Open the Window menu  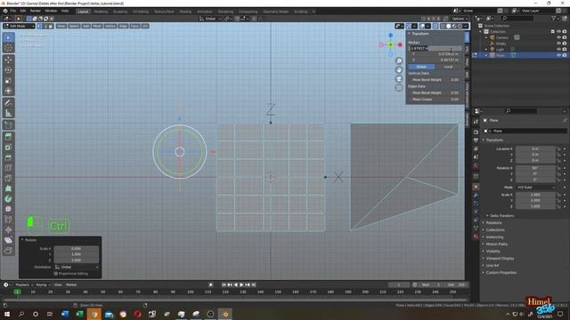click(51, 11)
